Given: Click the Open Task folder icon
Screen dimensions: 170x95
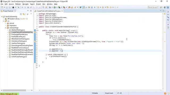Looking at the screenshot, I should (x=72, y=7).
